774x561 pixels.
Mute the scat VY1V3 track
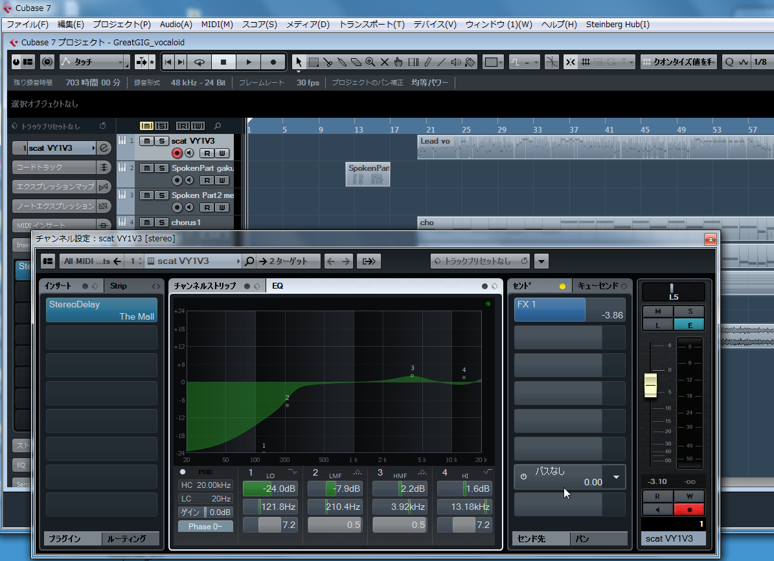[x=146, y=141]
